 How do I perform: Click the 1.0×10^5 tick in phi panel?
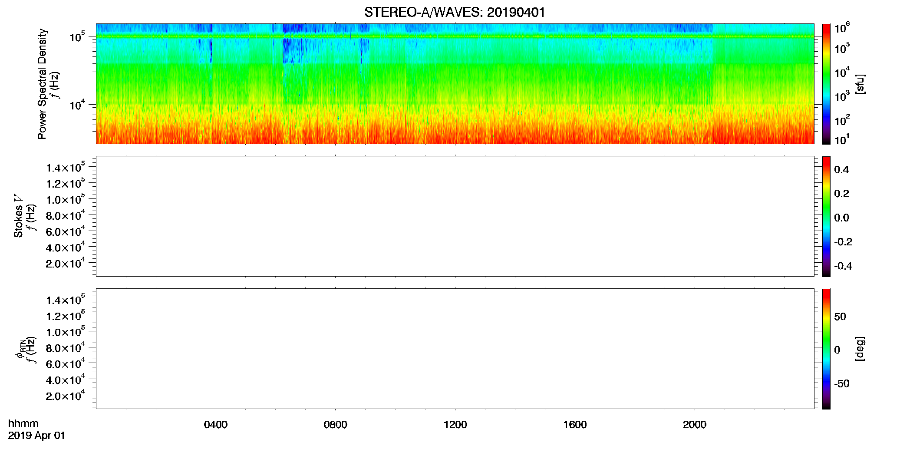(x=66, y=331)
